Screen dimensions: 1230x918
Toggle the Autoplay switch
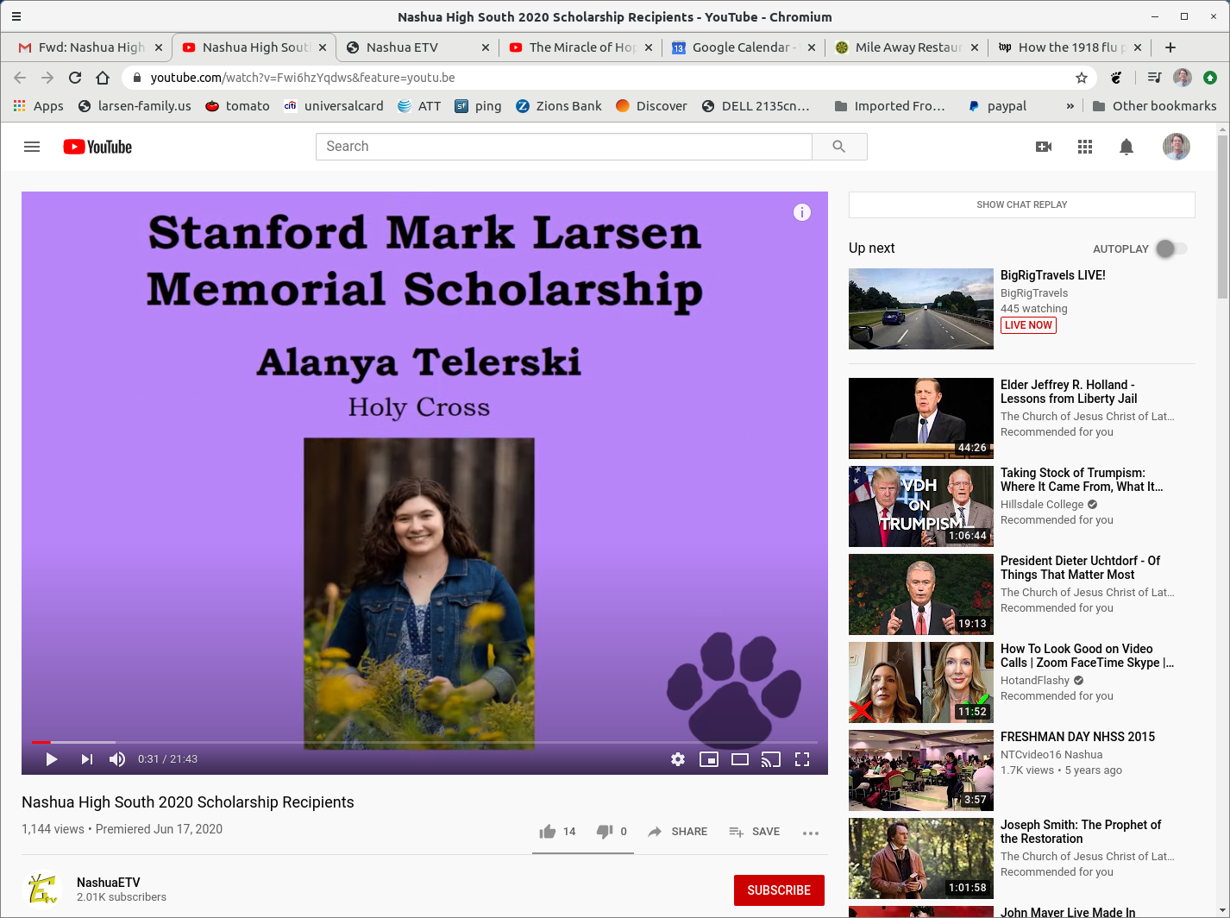[1171, 248]
